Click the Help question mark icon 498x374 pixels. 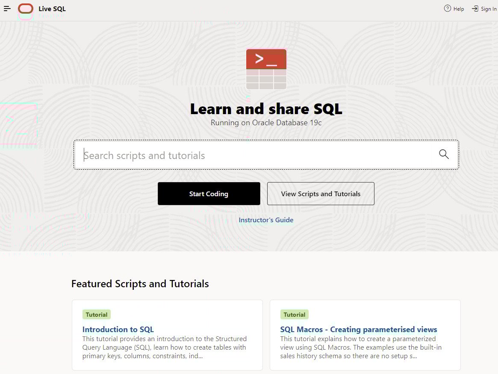[x=447, y=9]
